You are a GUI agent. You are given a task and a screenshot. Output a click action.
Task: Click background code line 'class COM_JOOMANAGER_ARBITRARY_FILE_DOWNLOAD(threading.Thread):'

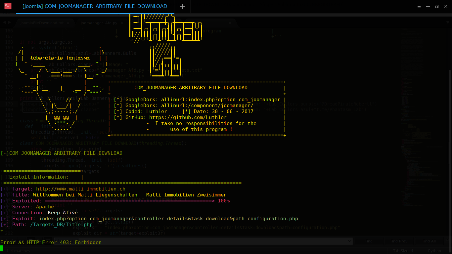click(103, 143)
